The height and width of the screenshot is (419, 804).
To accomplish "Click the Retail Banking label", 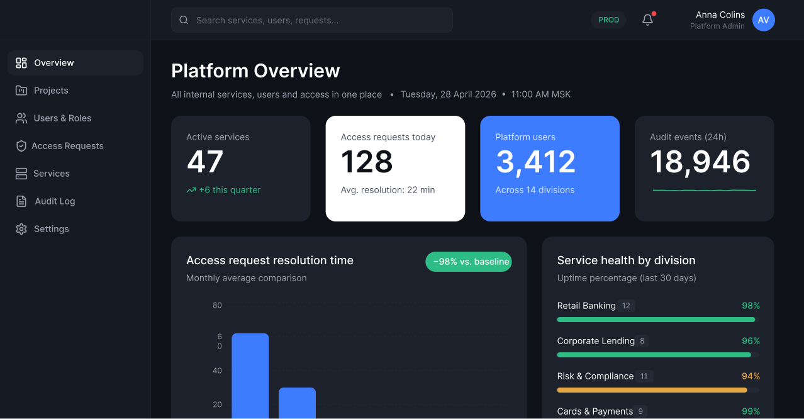I will pyautogui.click(x=586, y=306).
